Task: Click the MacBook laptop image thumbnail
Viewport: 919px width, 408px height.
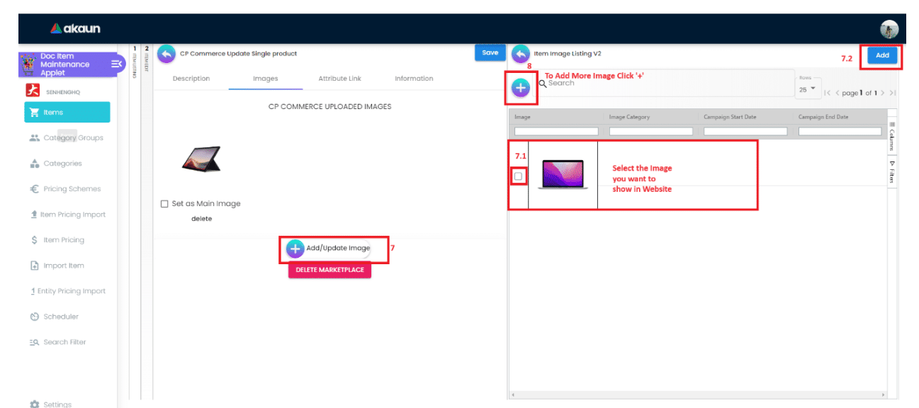Action: coord(563,174)
